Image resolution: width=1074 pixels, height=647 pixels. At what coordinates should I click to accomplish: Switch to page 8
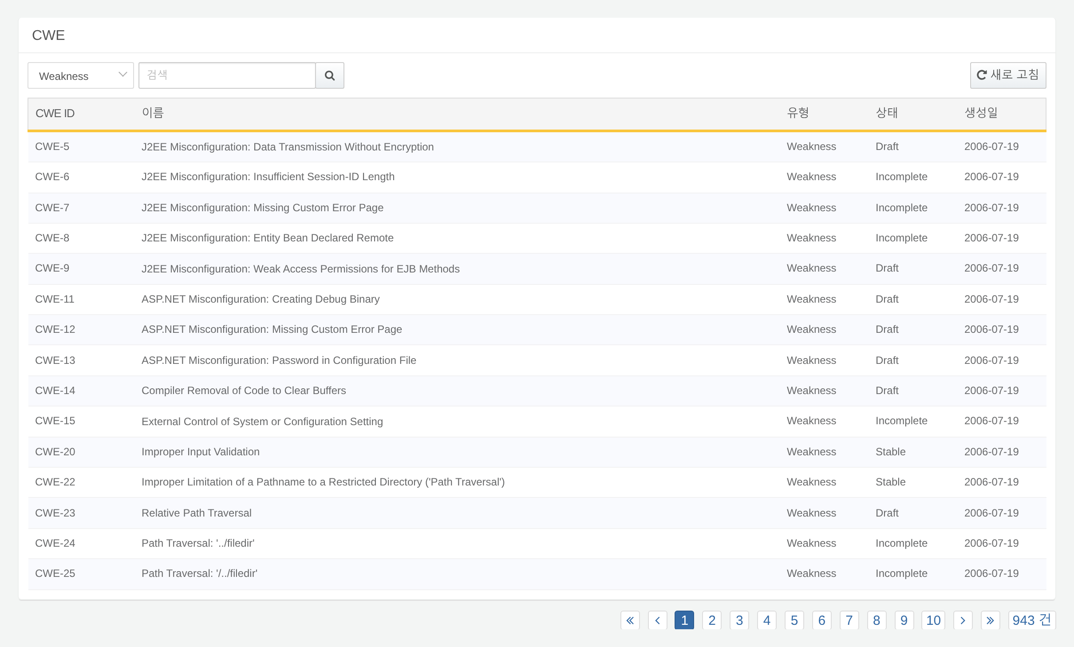(x=877, y=620)
